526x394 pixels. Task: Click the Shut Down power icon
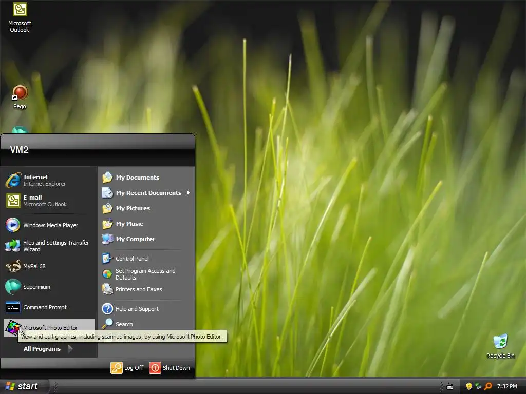pos(155,367)
